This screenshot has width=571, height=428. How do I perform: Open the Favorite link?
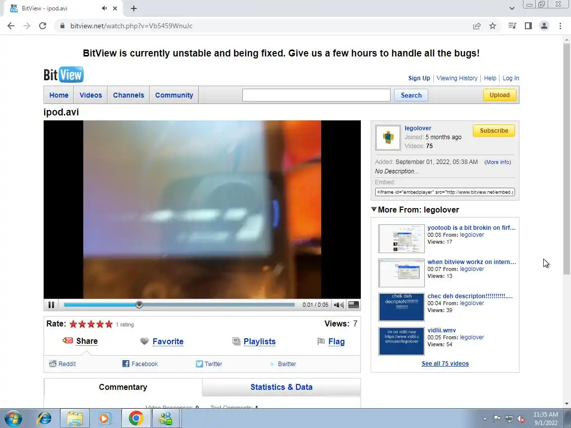(x=168, y=341)
